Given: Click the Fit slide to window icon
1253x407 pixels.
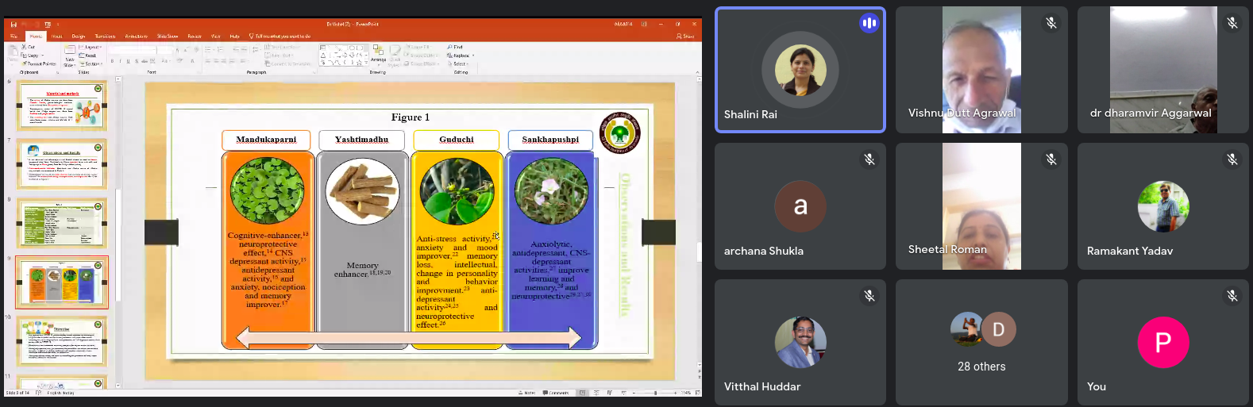Looking at the screenshot, I should [x=697, y=393].
